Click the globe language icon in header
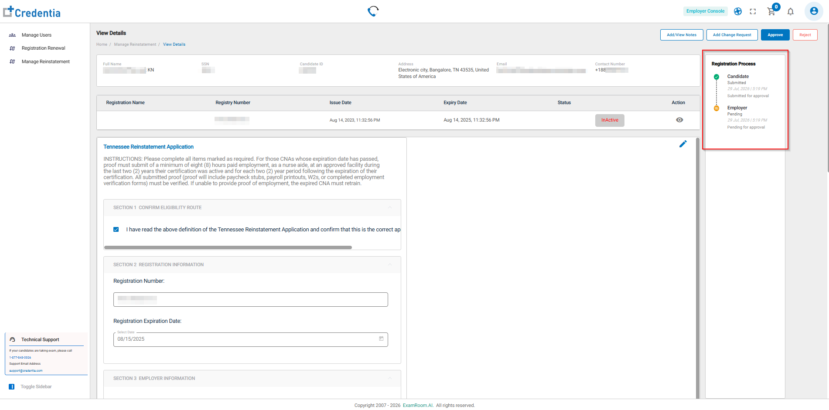The width and height of the screenshot is (829, 410). pos(738,11)
